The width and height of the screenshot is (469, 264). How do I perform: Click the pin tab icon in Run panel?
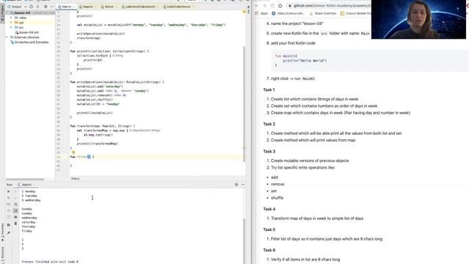pyautogui.click(x=8, y=232)
